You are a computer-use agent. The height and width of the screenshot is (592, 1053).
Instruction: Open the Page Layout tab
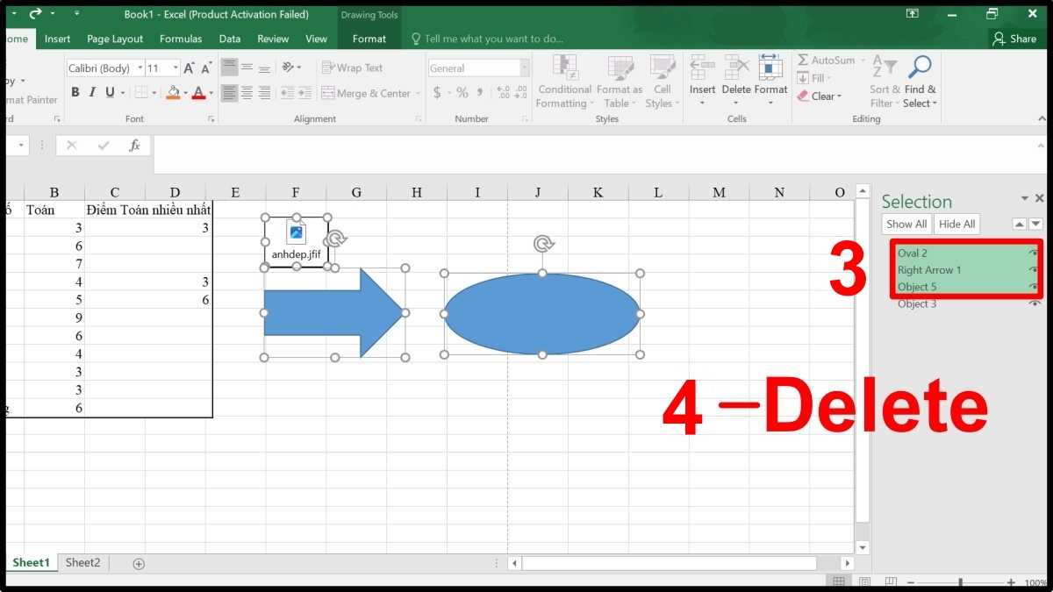coord(115,39)
